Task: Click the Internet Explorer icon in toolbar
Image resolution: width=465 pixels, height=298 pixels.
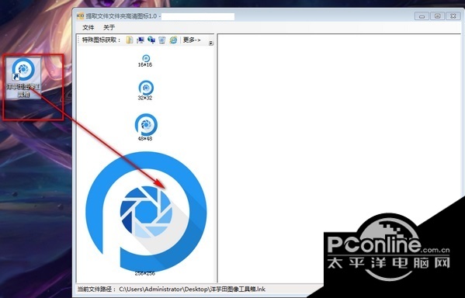Action: click(173, 40)
